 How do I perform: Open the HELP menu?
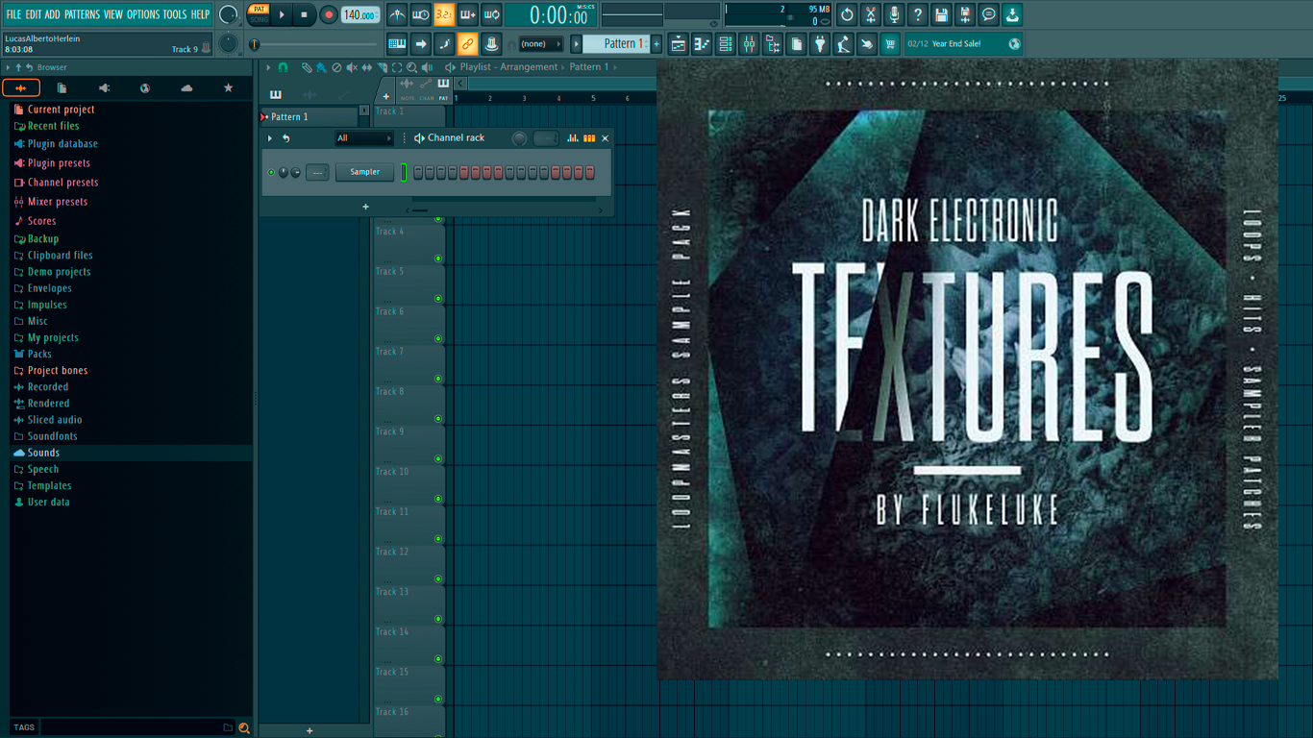tap(200, 14)
